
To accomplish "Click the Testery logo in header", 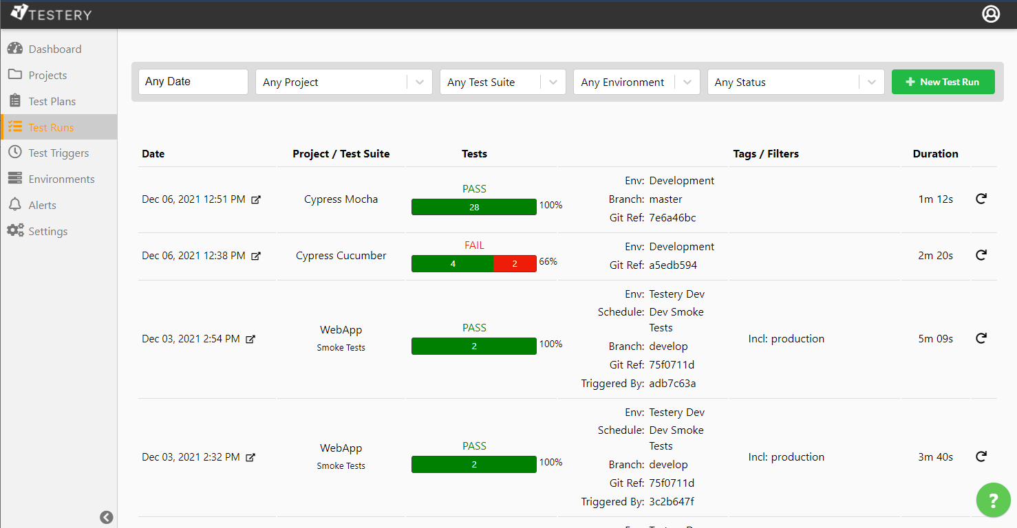I will (x=51, y=14).
